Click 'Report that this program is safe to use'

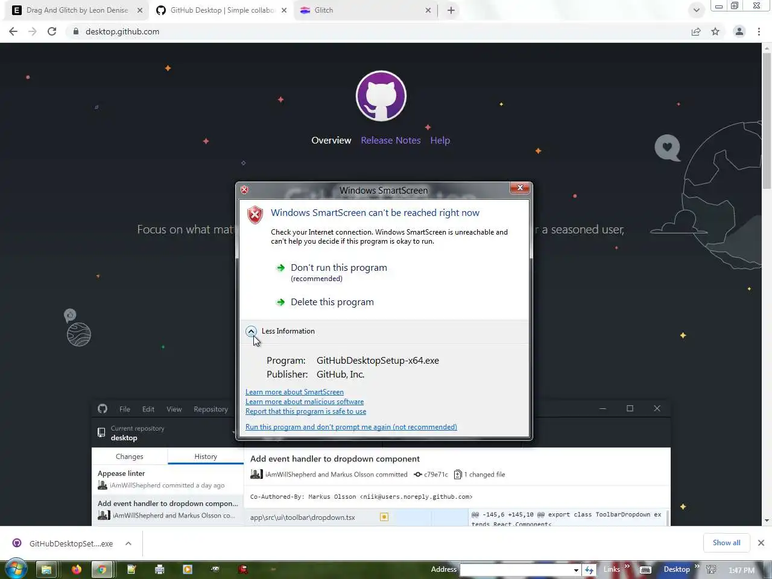tap(306, 411)
